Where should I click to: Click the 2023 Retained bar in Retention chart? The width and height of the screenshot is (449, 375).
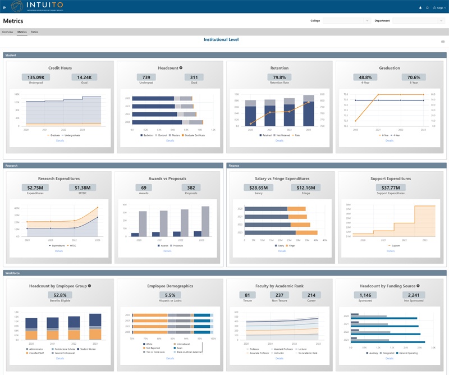click(x=308, y=114)
